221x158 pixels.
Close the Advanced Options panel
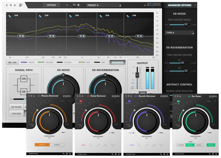(x=195, y=5)
